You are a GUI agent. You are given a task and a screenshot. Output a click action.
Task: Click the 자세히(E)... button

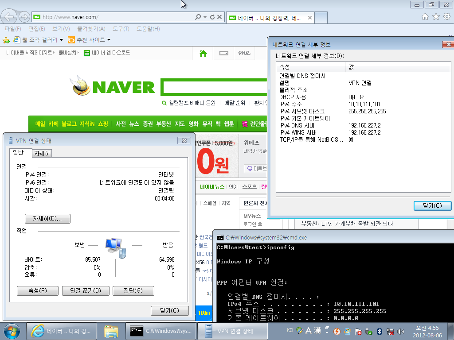[x=47, y=219]
